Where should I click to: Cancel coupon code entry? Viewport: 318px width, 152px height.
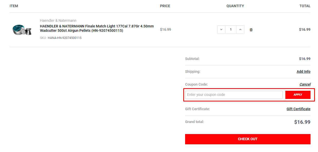[305, 84]
